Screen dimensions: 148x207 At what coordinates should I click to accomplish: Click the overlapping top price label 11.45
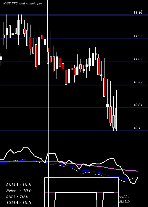[x=138, y=12]
